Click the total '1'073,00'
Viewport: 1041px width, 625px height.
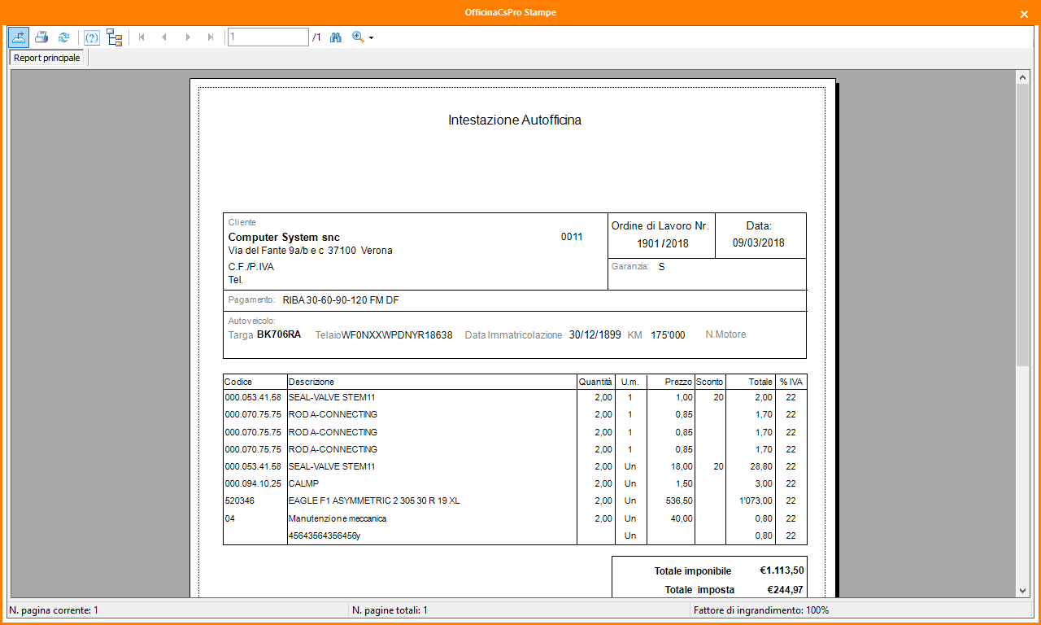(x=756, y=501)
